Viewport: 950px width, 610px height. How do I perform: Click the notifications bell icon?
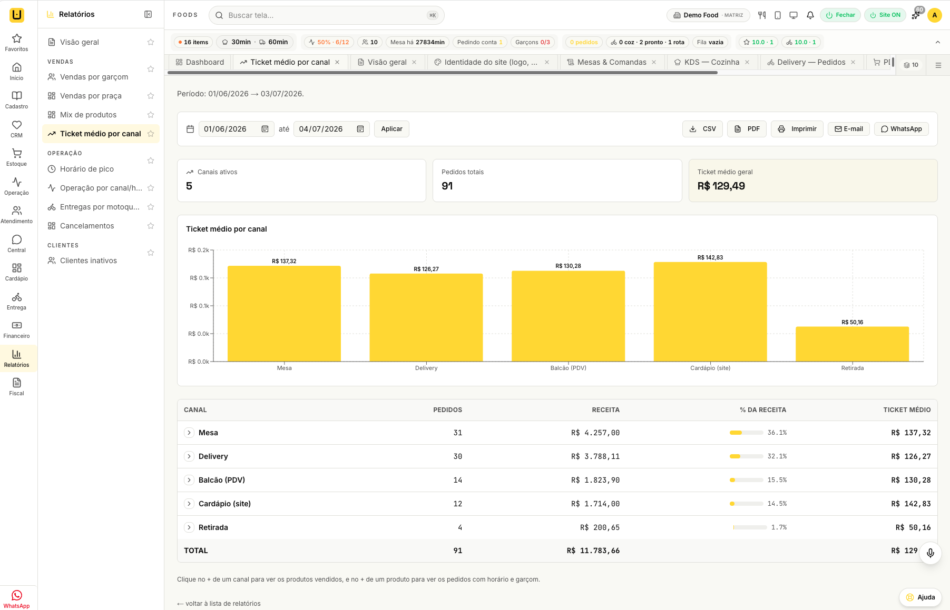tap(810, 15)
